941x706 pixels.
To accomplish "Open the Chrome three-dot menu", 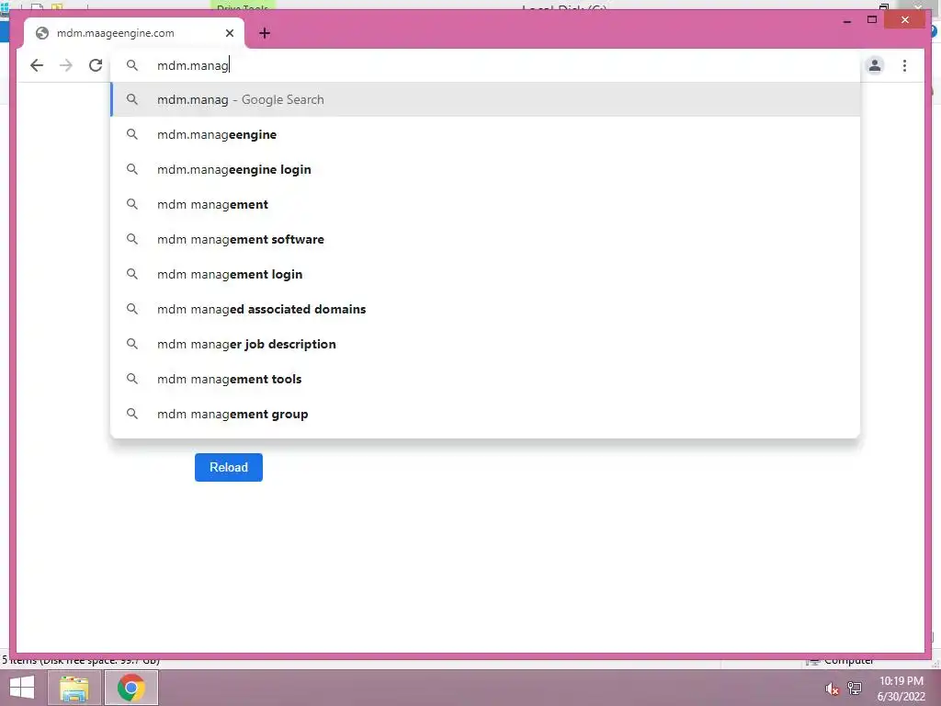I will (904, 65).
